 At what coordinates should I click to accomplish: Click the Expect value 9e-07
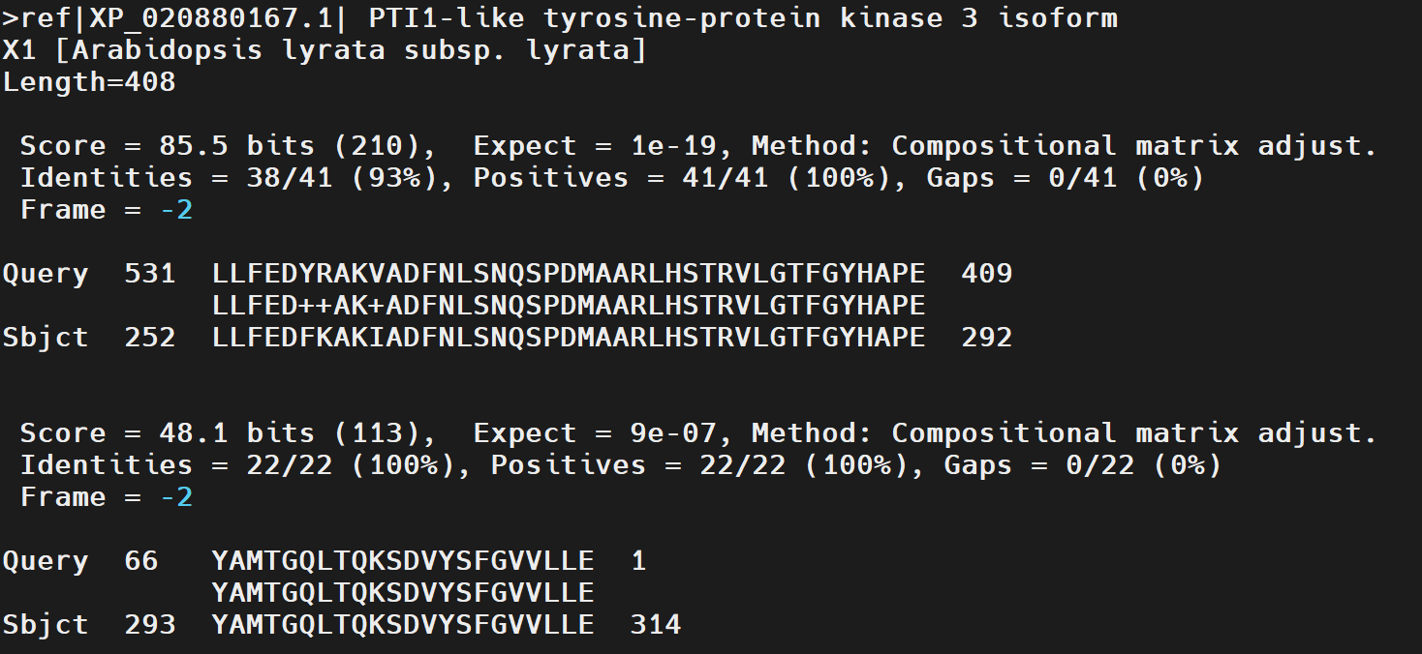coord(674,433)
